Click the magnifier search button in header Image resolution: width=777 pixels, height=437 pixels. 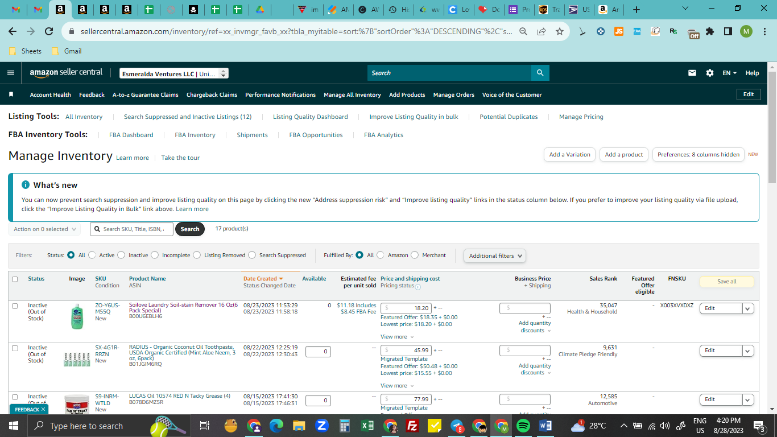tap(540, 73)
